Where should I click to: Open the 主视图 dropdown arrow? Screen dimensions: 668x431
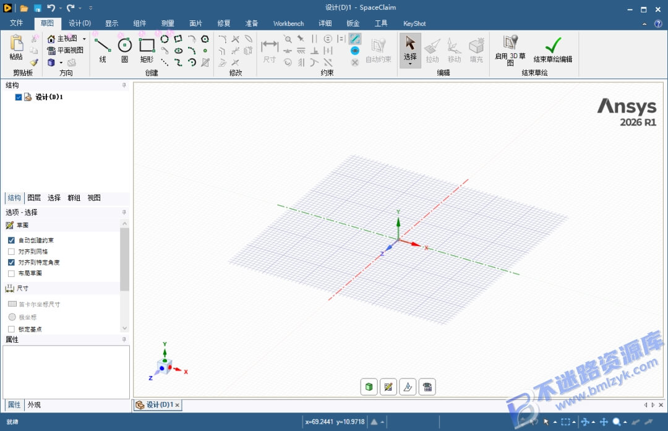coord(84,39)
